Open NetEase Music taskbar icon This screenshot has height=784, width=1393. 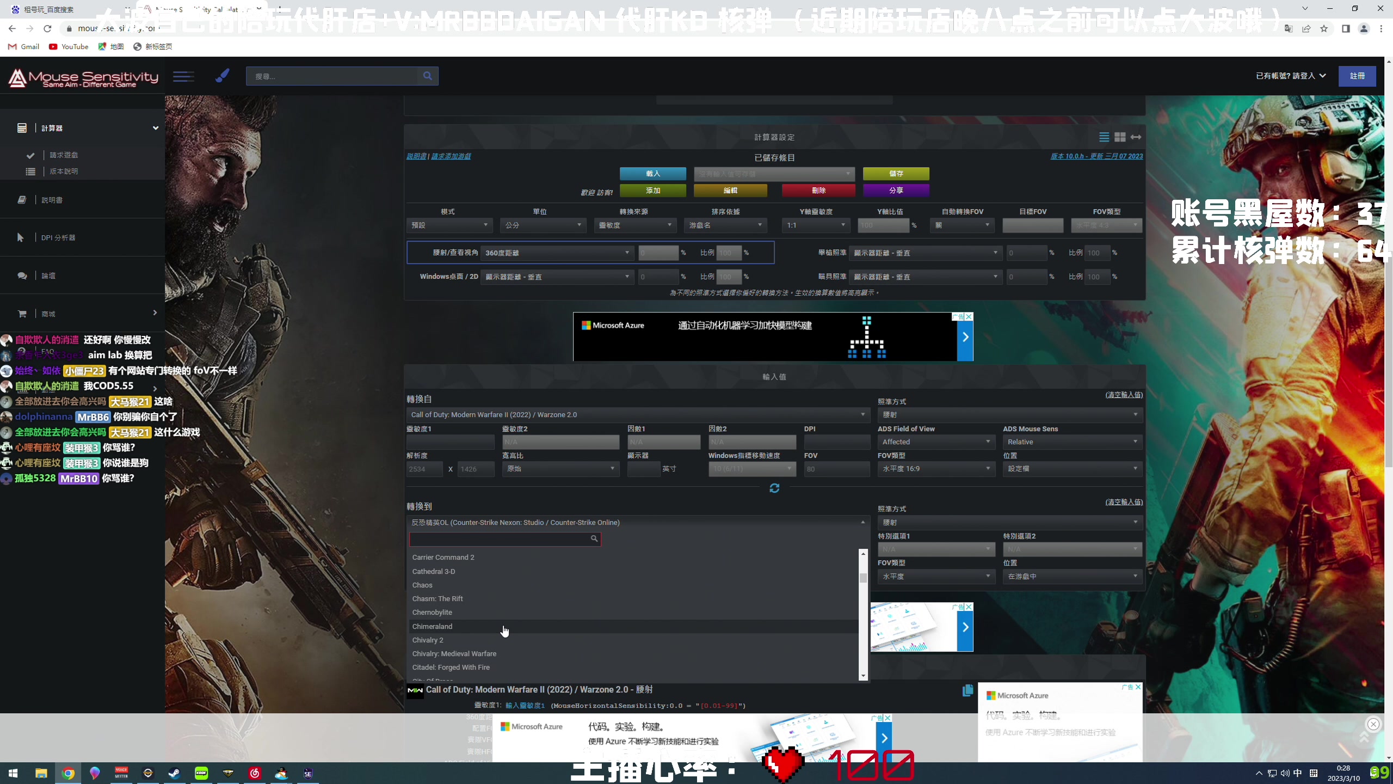(255, 773)
